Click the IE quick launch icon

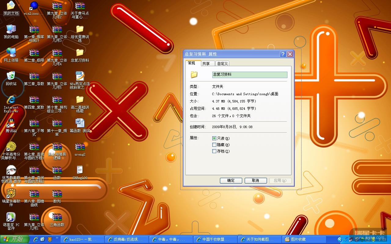(35, 239)
